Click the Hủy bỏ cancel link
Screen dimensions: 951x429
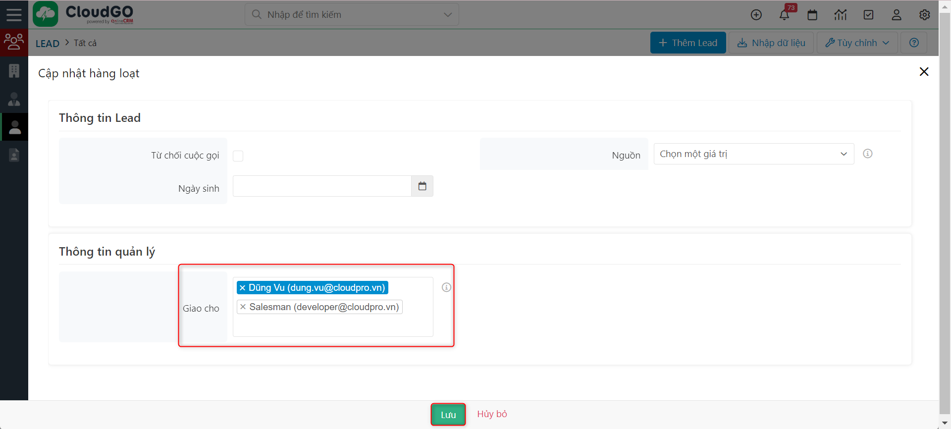tap(492, 414)
